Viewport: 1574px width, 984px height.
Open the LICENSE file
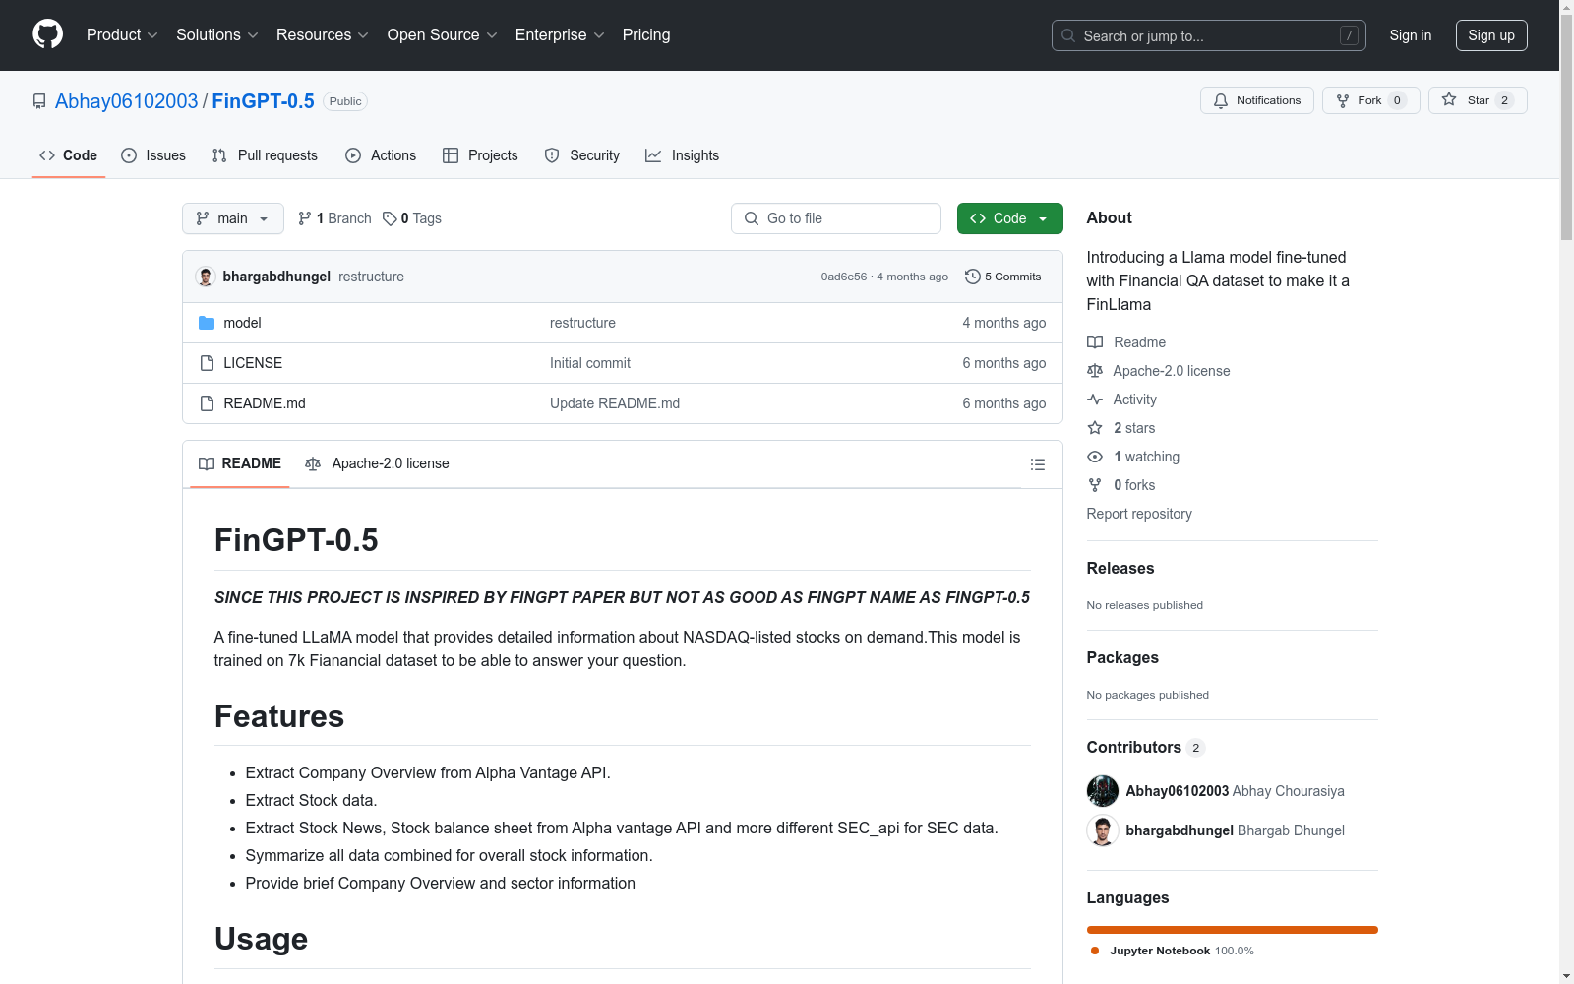pos(253,363)
